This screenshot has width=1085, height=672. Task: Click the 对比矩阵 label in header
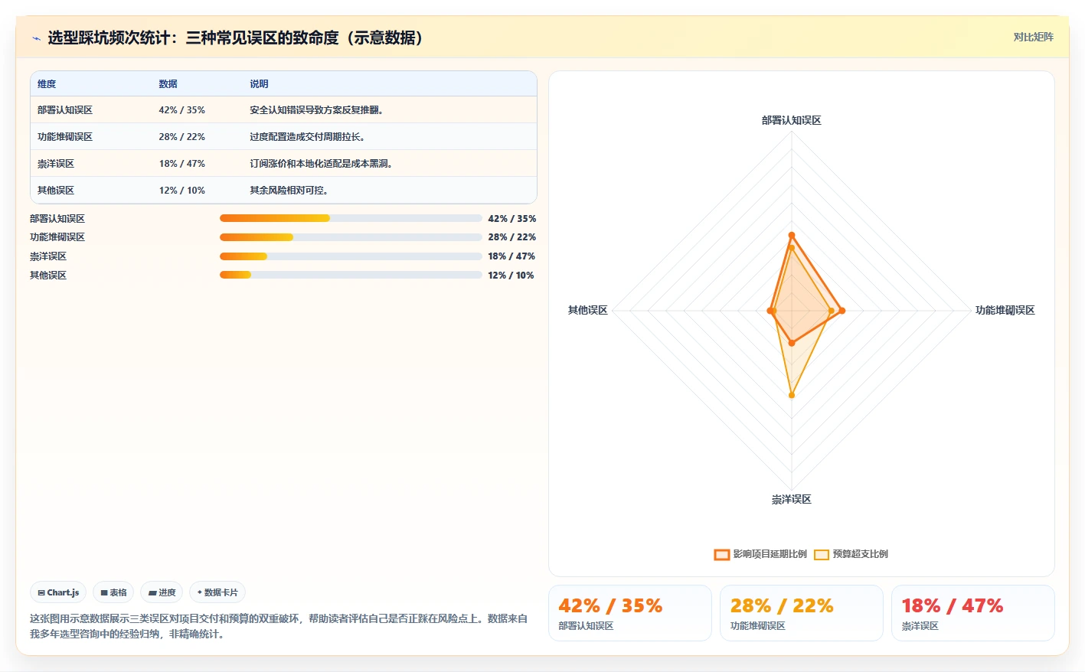(1033, 37)
